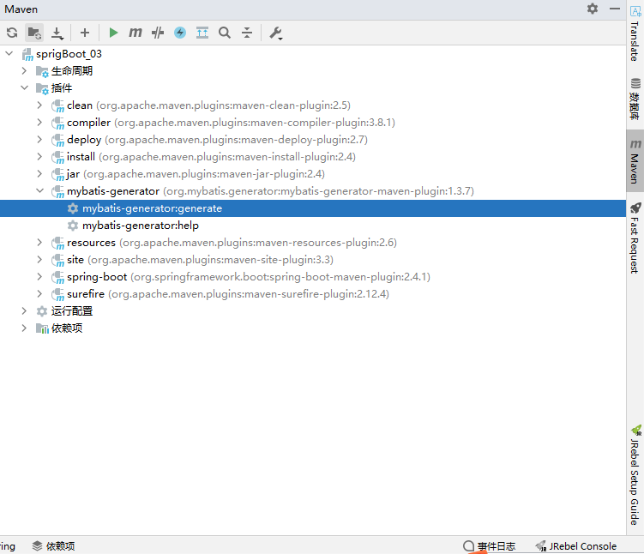
Task: Click gear icon of mybatis-generator:help
Action: 73,226
